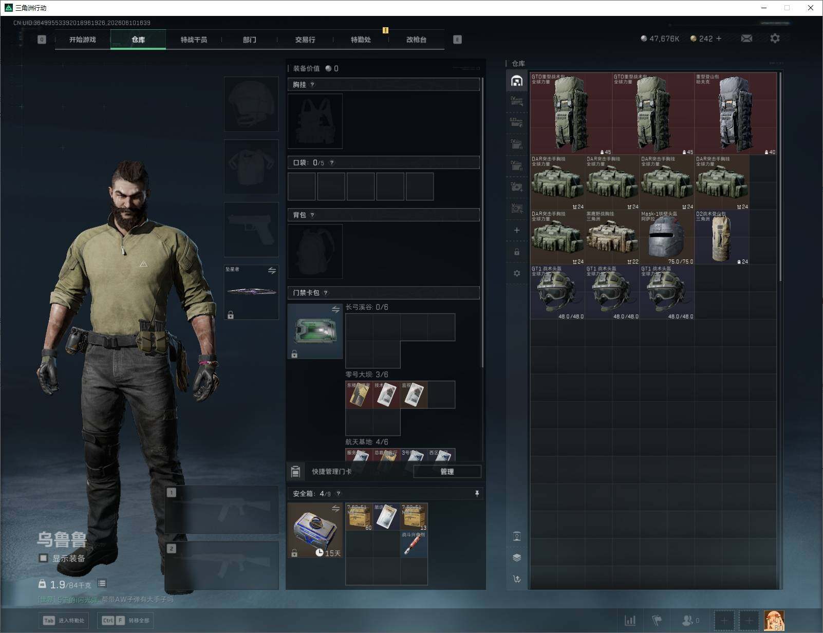Select the green keycard case item
This screenshot has height=633, width=823.
315,331
